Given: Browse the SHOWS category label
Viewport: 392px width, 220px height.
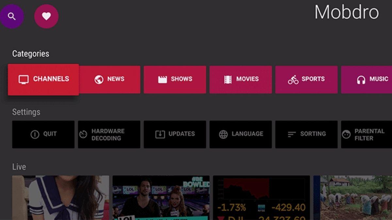Looking at the screenshot, I should click(x=182, y=79).
